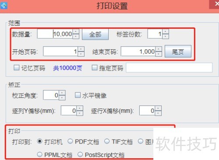
Task: Enable the 指定页码 checkbox
Action: (95, 68)
